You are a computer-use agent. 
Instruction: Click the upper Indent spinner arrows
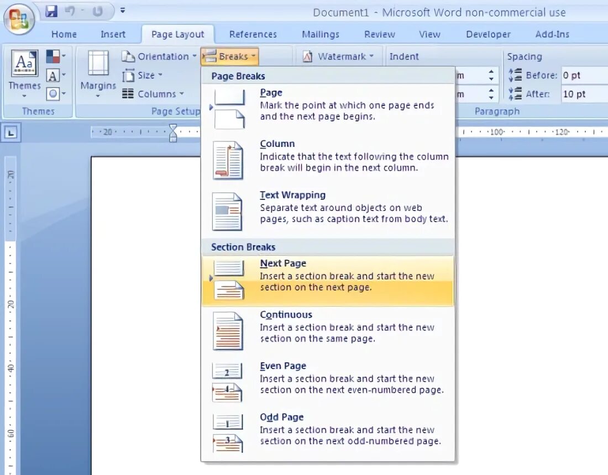(x=491, y=75)
